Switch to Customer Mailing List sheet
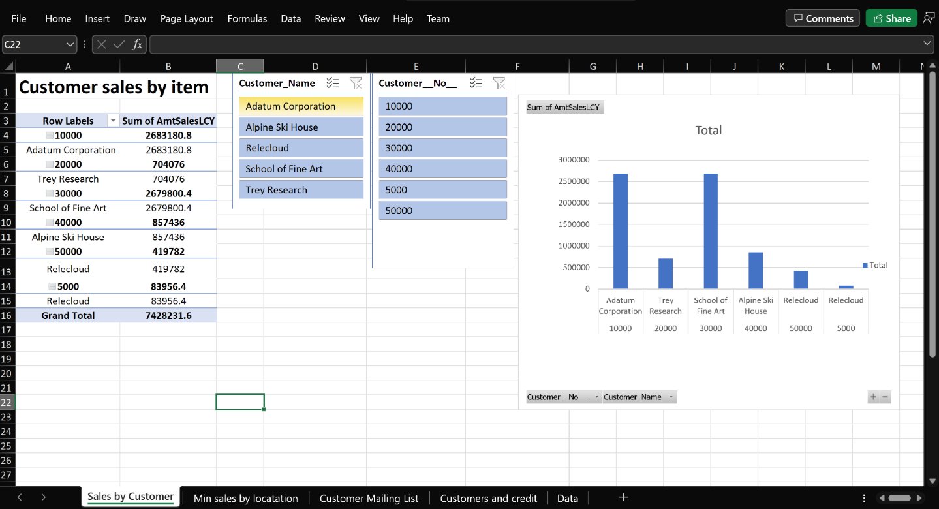939x509 pixels. tap(369, 498)
